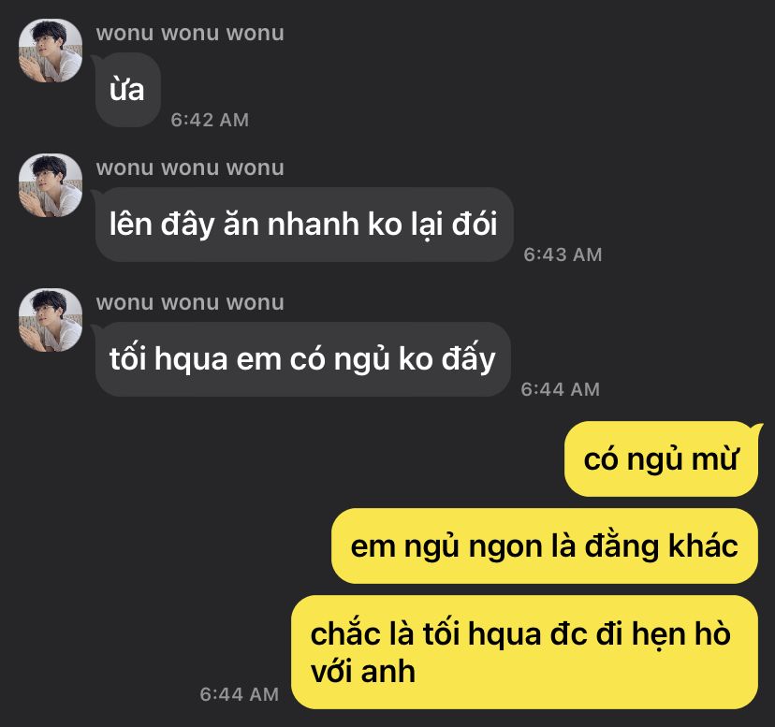
Task: Select the "ừa" message bubble
Action: tap(127, 90)
